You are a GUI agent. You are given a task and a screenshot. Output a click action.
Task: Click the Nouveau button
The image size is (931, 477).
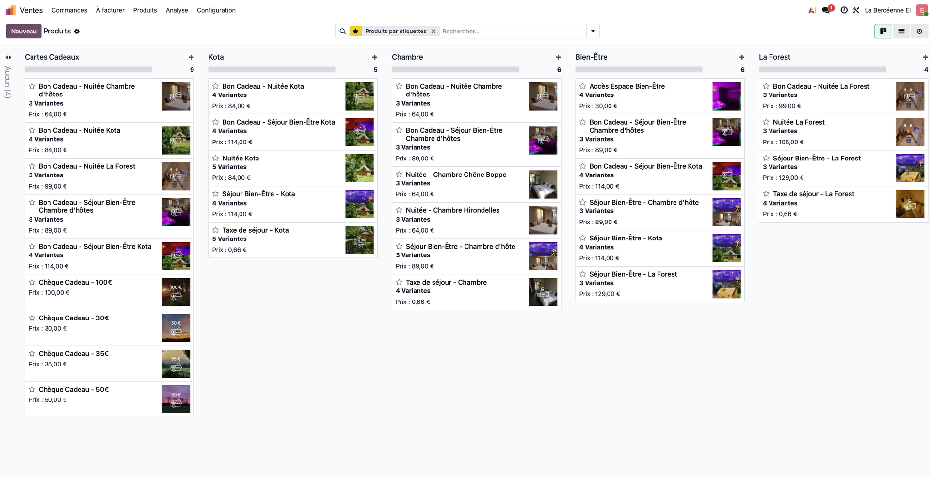coord(24,31)
